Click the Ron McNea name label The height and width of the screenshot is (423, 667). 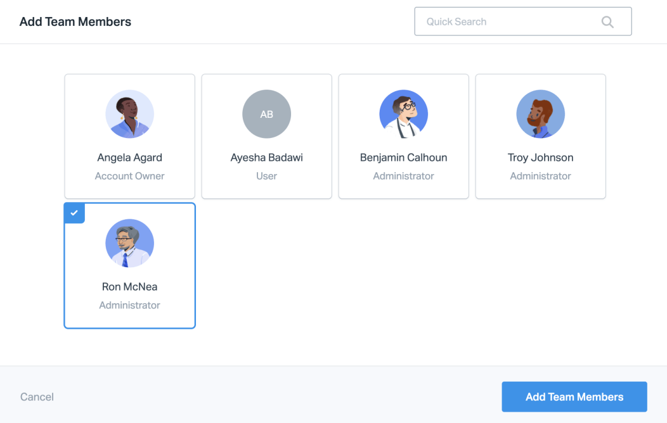coord(130,287)
